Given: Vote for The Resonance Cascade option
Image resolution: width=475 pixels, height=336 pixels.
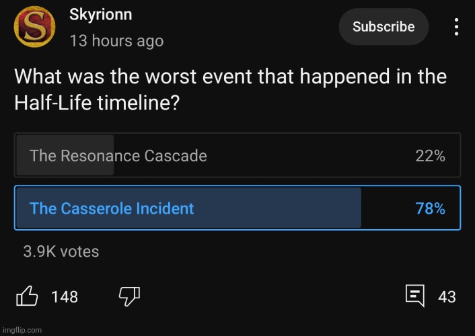Looking at the screenshot, I should (238, 155).
